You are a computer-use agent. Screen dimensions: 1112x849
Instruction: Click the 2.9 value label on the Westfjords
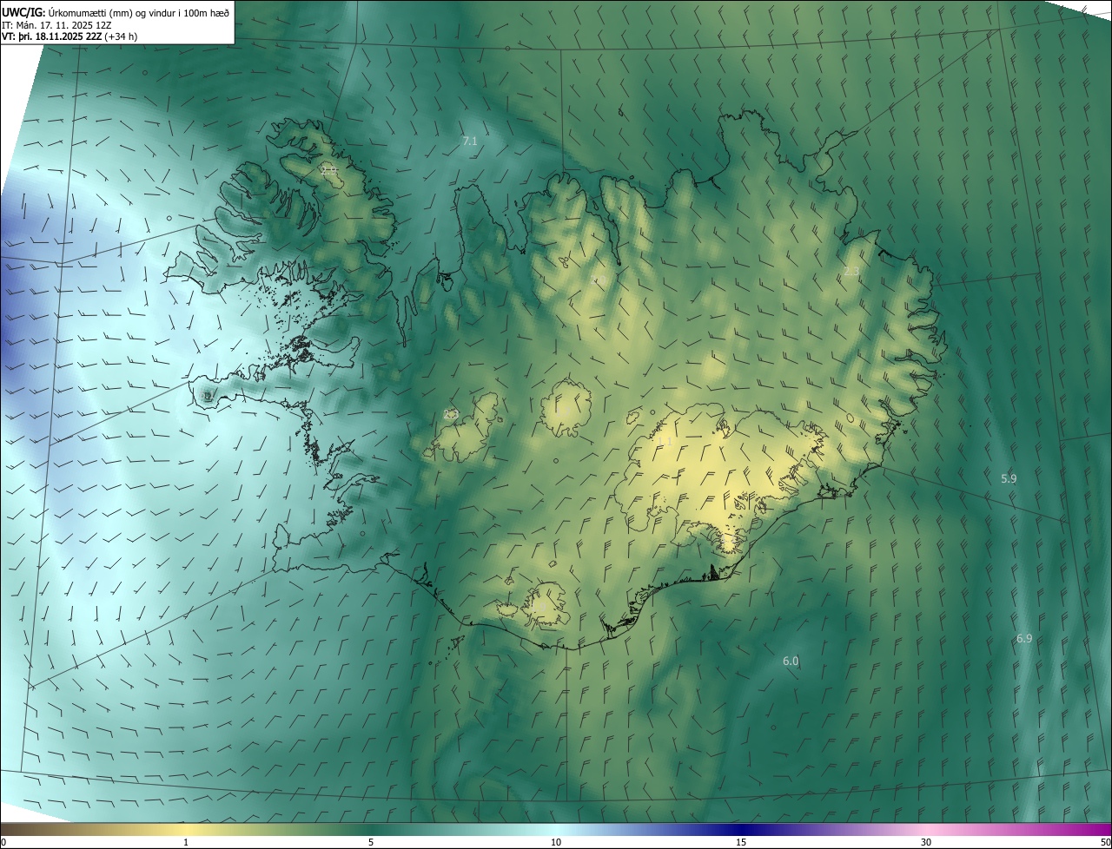pos(329,170)
